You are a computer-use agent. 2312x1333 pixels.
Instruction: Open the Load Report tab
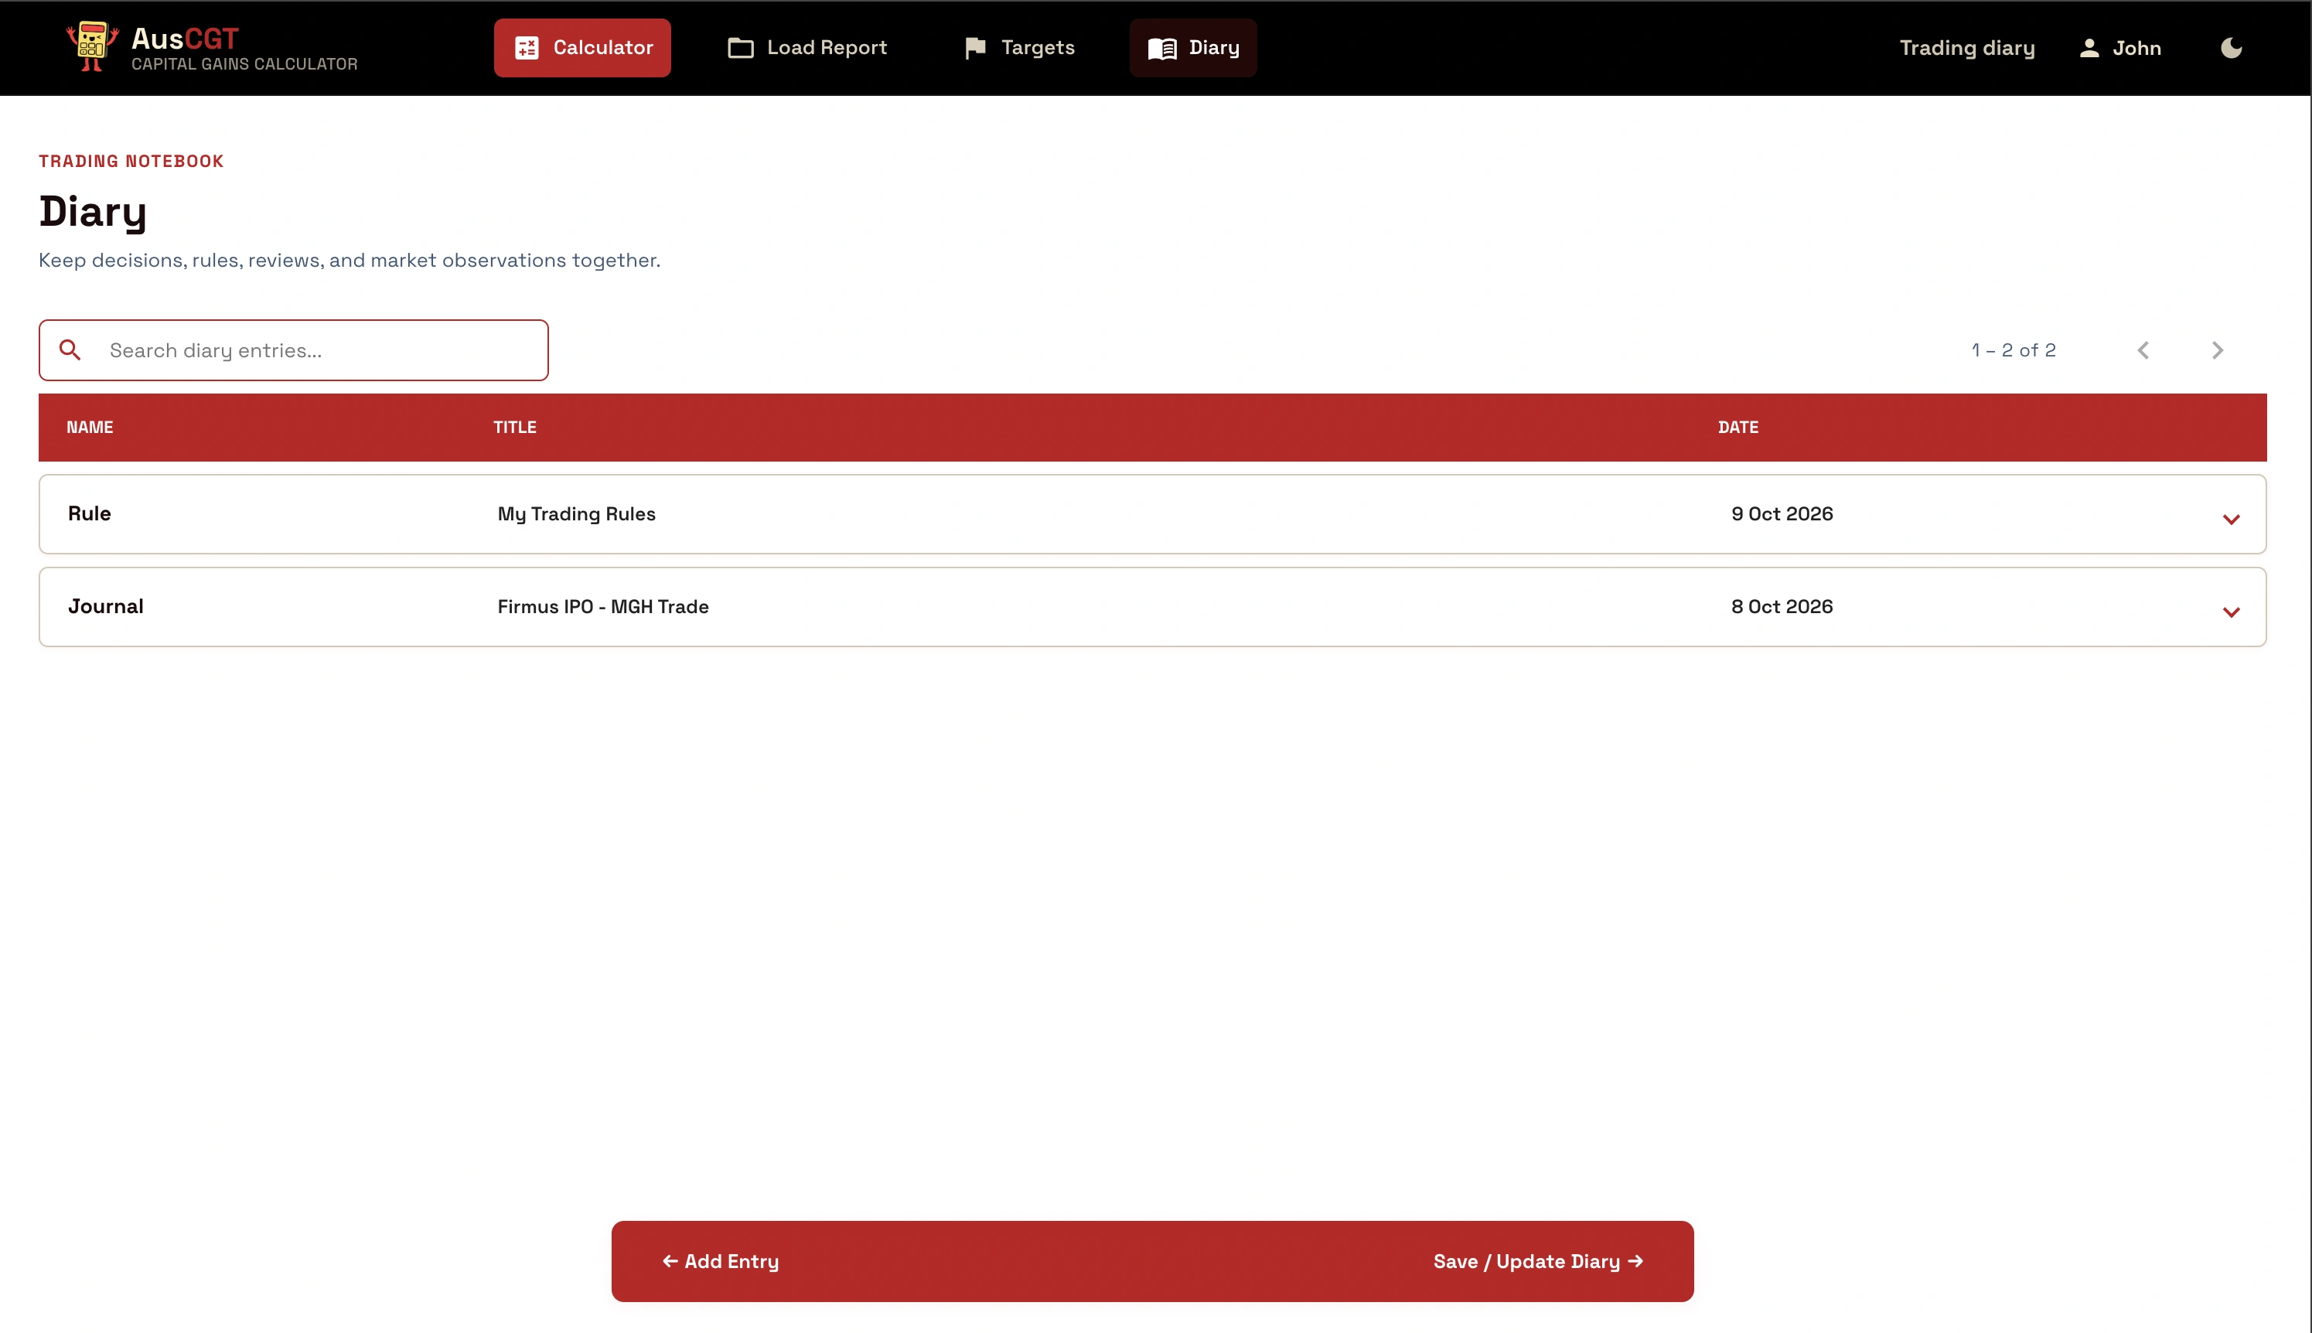pyautogui.click(x=806, y=48)
